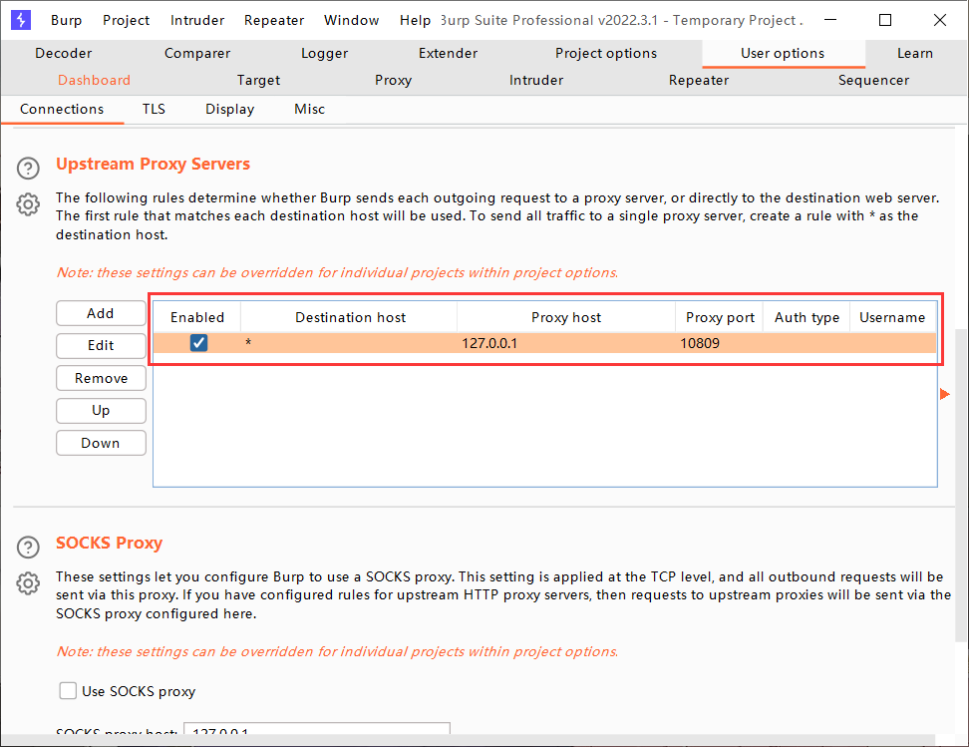Move the proxy rule Down

click(101, 443)
